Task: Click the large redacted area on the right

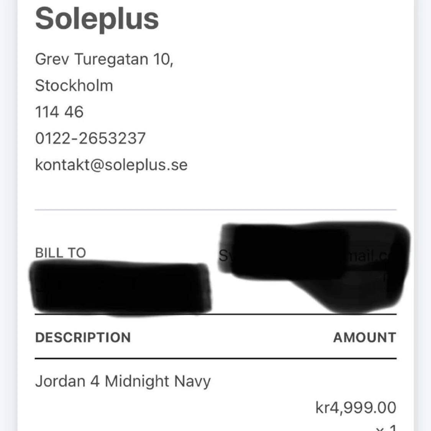Action: click(x=314, y=264)
